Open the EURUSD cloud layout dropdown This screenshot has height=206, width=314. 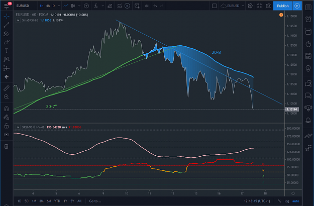pos(232,6)
